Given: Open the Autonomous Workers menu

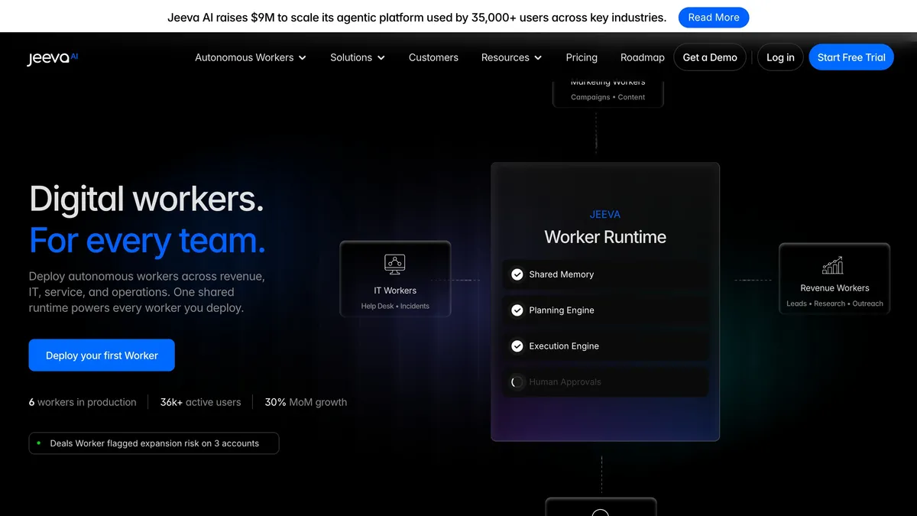Looking at the screenshot, I should [x=251, y=57].
